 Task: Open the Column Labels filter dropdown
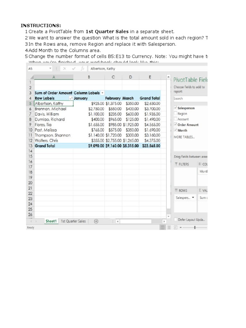pos(102,93)
